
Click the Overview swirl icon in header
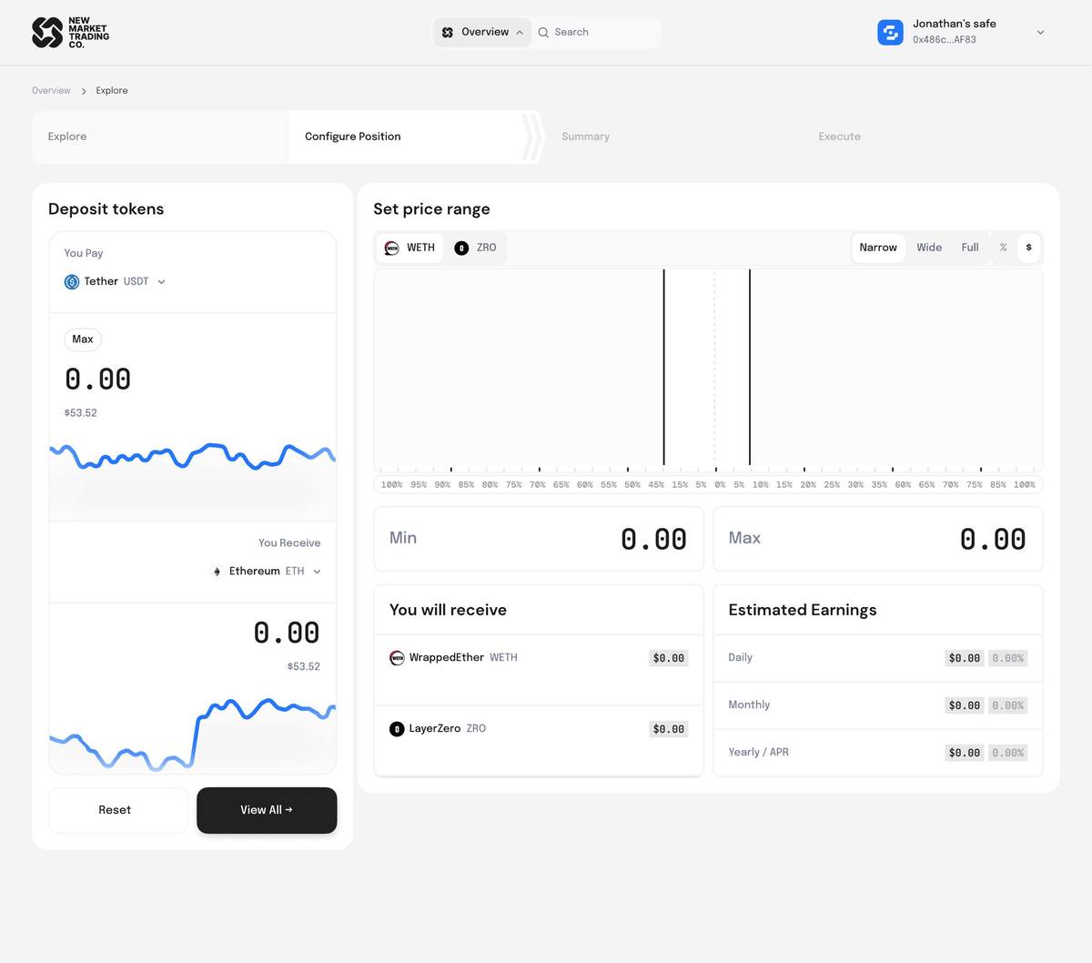pyautogui.click(x=448, y=33)
